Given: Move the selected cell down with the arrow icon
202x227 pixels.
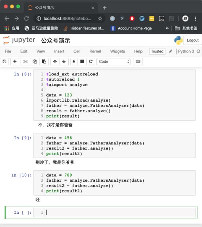Looking at the screenshot, I should (x=64, y=62).
